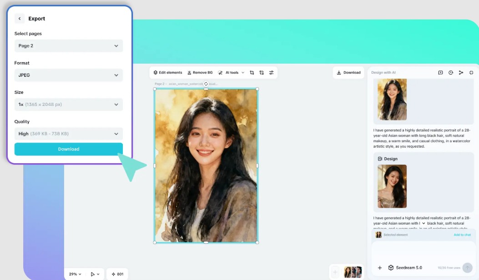Expand the Format JPEG dropdown

click(x=69, y=75)
